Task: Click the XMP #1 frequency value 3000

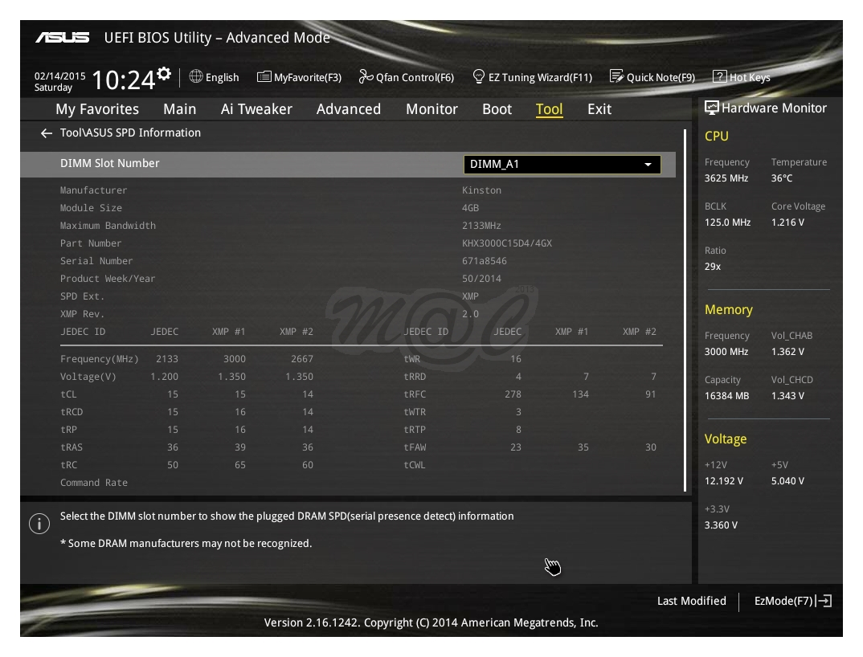Action: point(235,359)
